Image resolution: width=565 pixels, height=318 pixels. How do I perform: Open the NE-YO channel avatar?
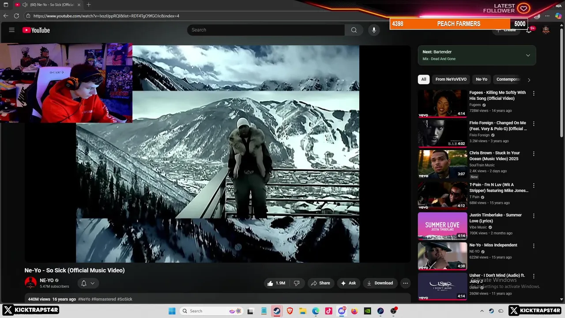30,283
